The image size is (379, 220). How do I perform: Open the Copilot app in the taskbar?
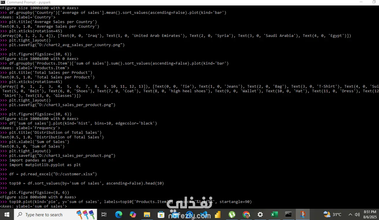pos(133,215)
